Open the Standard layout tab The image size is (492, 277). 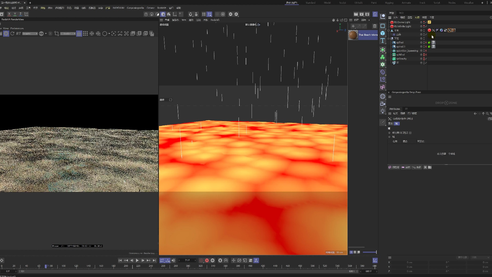tap(310, 3)
